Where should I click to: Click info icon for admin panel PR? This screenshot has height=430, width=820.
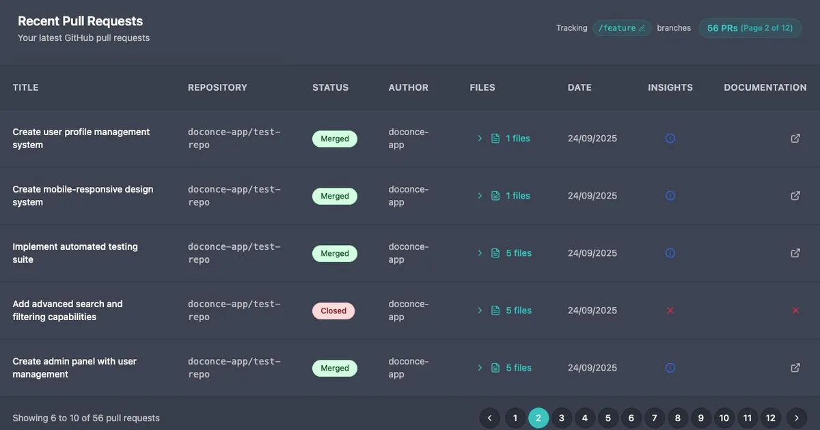(x=670, y=368)
